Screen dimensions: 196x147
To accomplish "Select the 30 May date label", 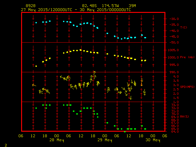I will 153,140.
